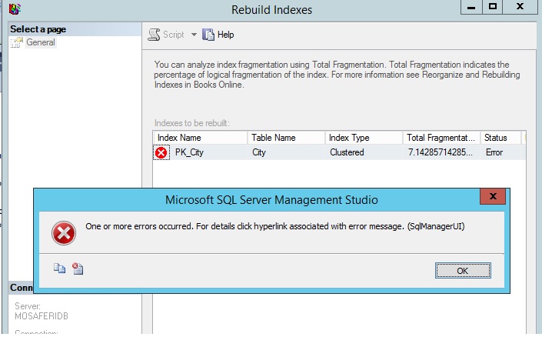Open the Script dropdown arrow
Viewport: 542px width, 337px height.
[x=194, y=35]
